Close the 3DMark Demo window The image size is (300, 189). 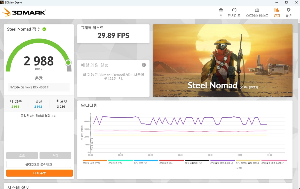pyautogui.click(x=296, y=2)
